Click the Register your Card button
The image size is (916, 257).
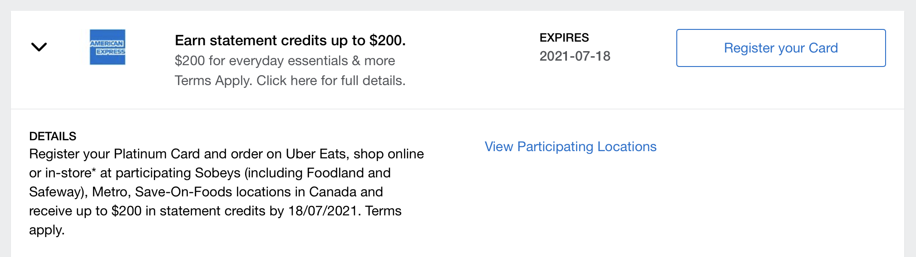pyautogui.click(x=781, y=48)
